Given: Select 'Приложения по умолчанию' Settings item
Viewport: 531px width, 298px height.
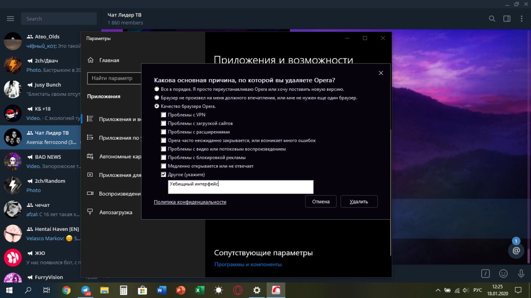Looking at the screenshot, I should click(x=112, y=138).
